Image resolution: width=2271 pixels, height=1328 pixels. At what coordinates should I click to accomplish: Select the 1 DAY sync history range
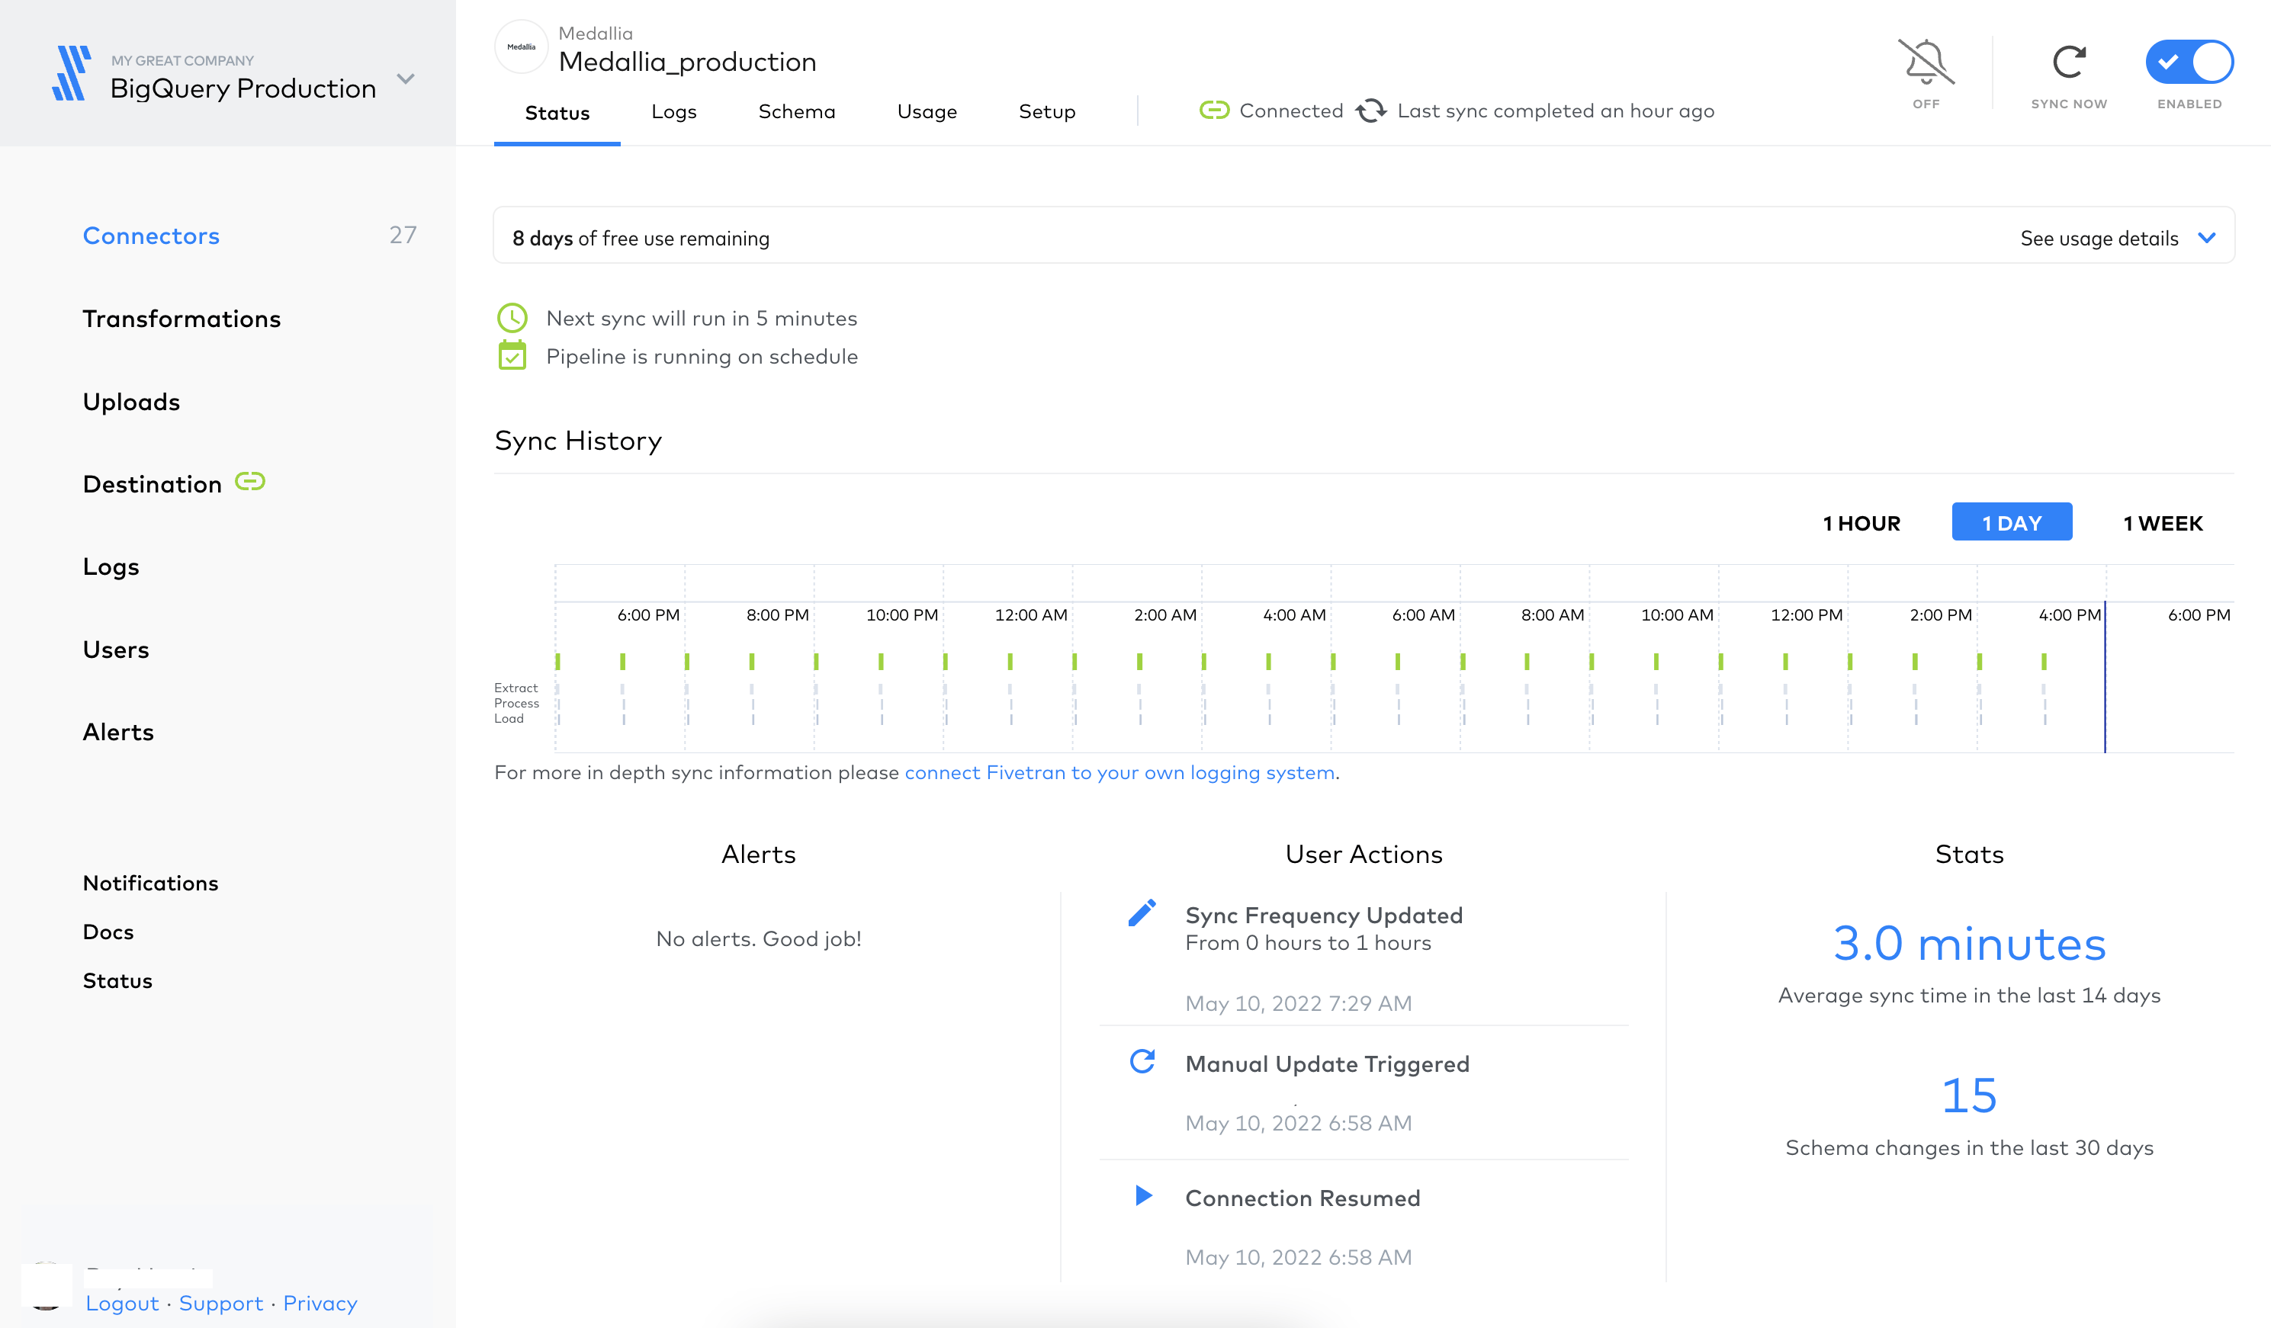click(x=2012, y=522)
